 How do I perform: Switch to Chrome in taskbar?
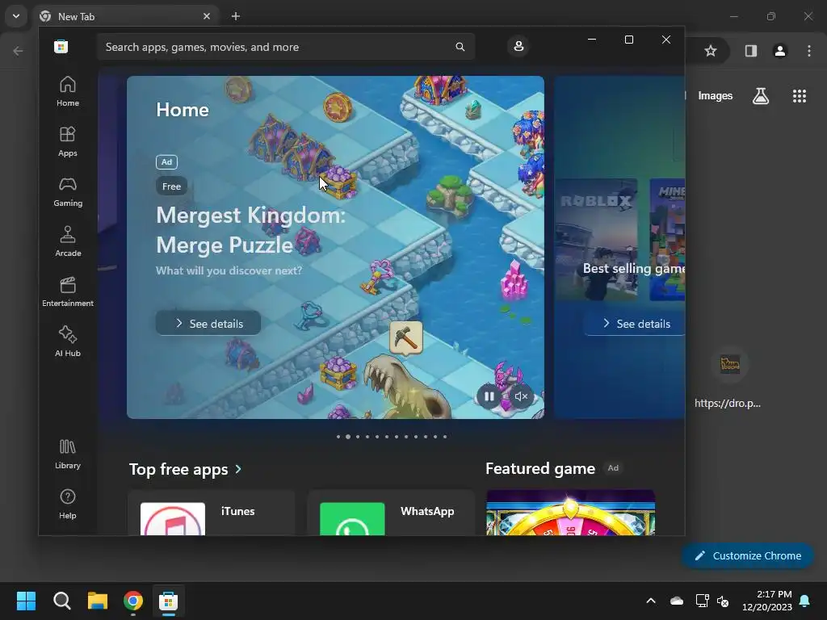pos(133,601)
